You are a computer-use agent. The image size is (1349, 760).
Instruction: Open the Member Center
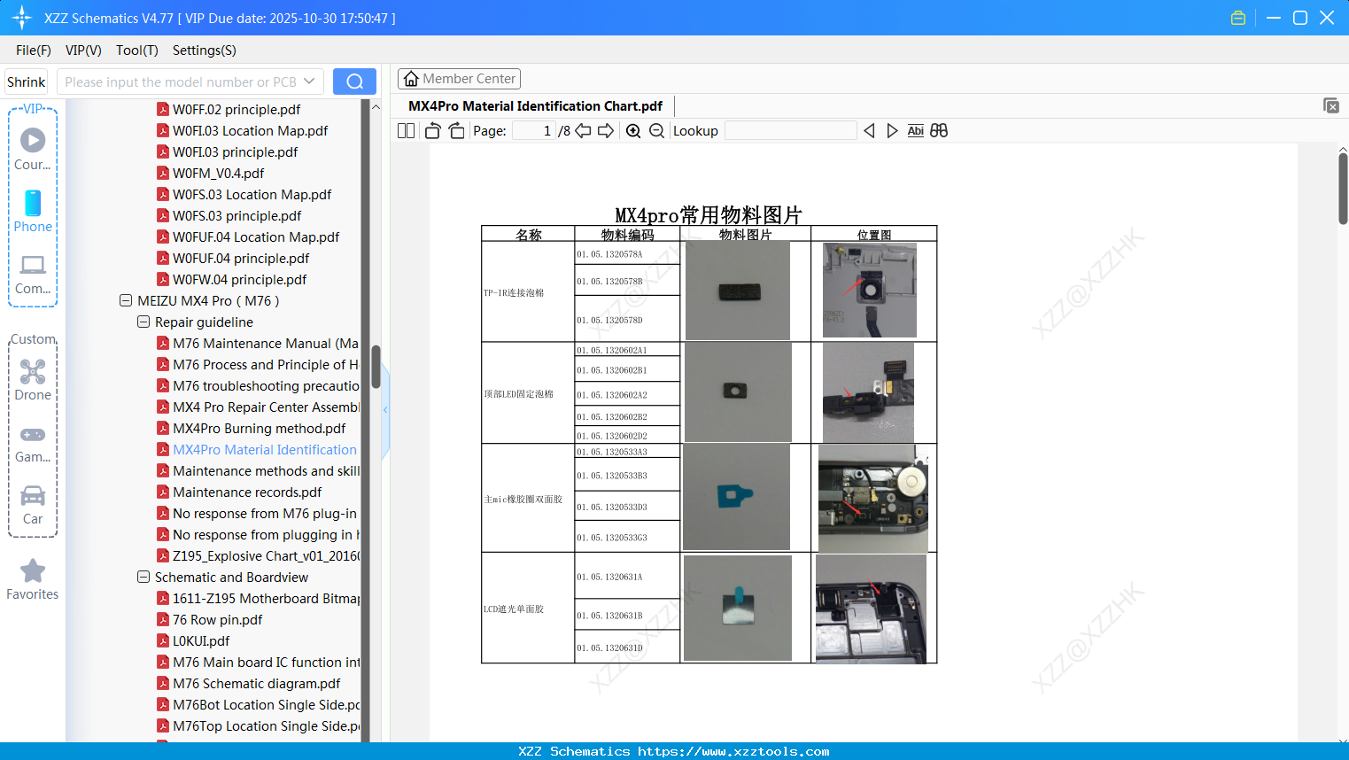pos(459,78)
